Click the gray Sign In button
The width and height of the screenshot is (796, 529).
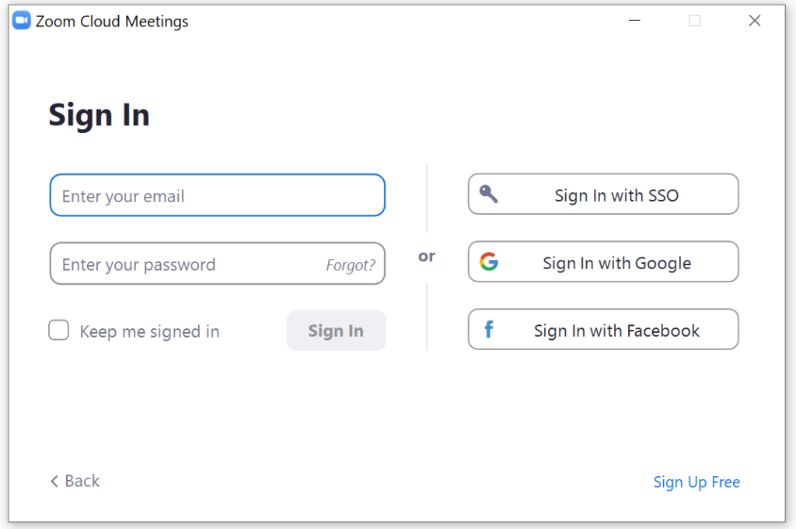[x=336, y=331]
